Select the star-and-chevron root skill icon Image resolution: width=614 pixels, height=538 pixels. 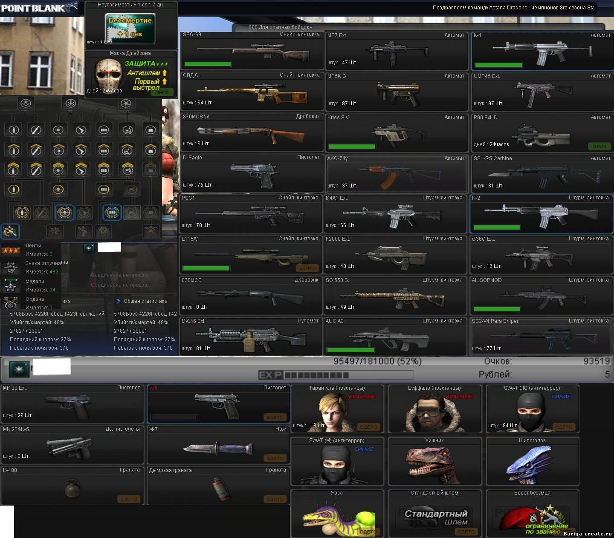point(26,104)
